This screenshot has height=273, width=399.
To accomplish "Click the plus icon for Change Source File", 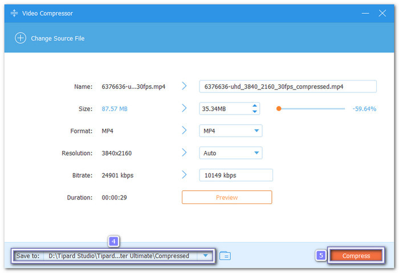I will click(x=21, y=38).
